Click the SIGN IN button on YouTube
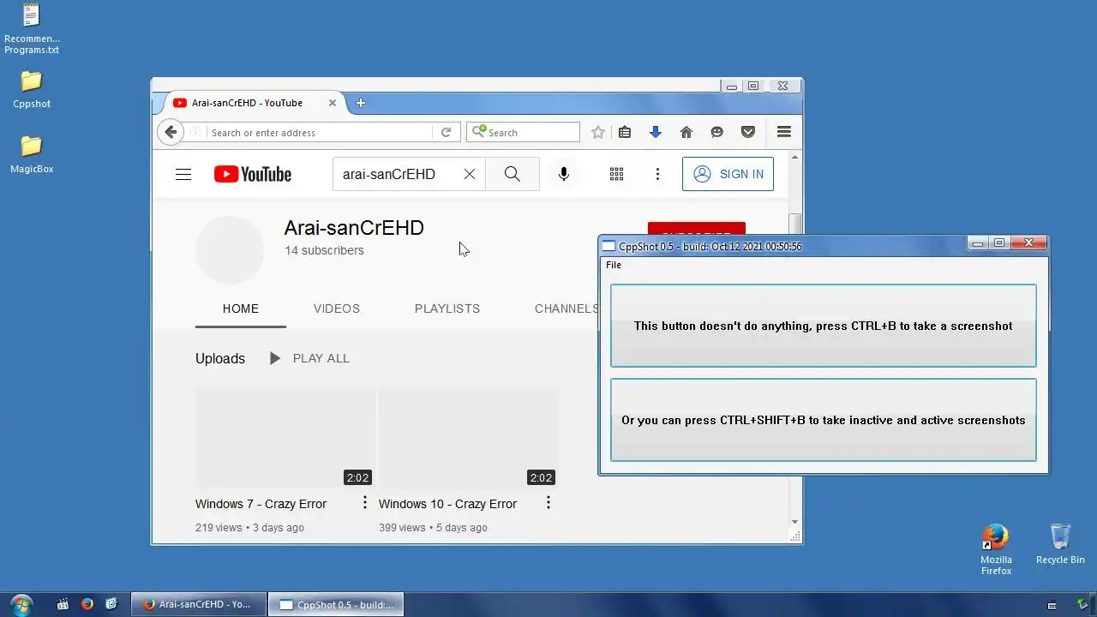Viewport: 1097px width, 617px height. tap(728, 174)
